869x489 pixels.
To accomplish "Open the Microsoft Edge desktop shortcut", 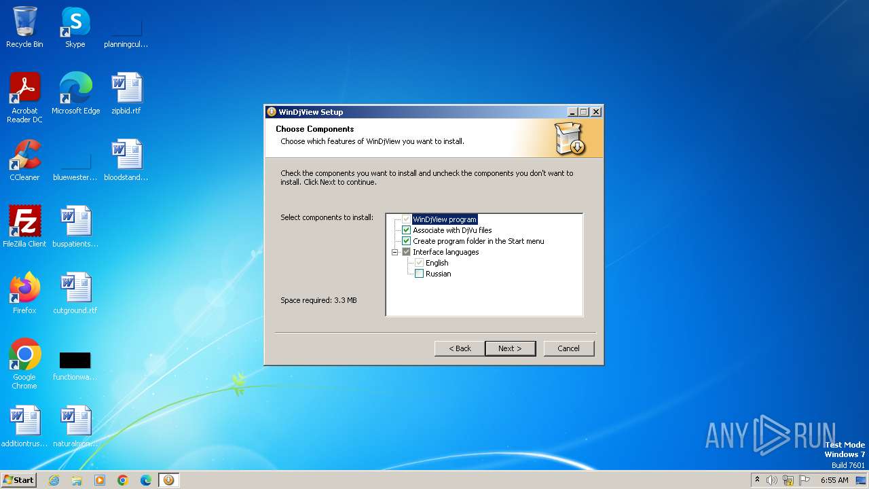I will (x=75, y=94).
